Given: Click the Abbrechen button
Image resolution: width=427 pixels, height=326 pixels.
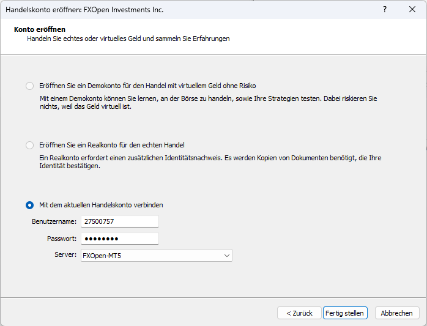Looking at the screenshot, I should pyautogui.click(x=397, y=313).
